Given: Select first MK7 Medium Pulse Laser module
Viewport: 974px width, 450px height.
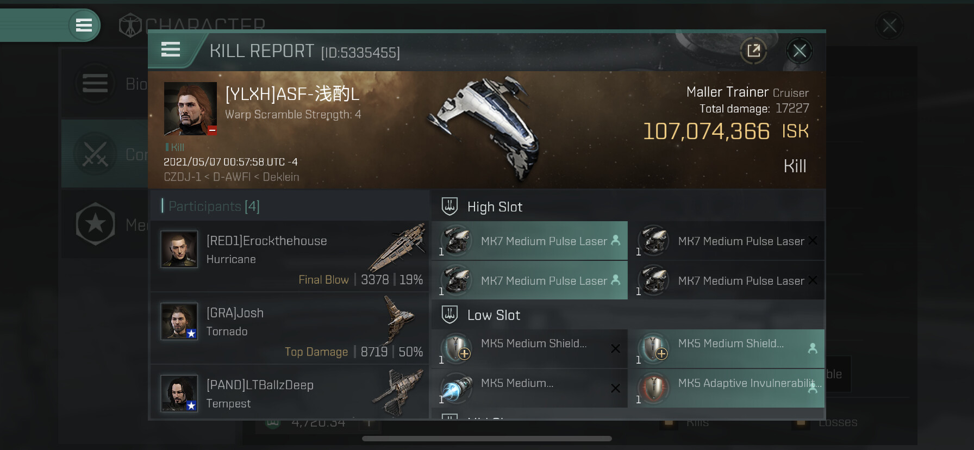Looking at the screenshot, I should (x=530, y=241).
